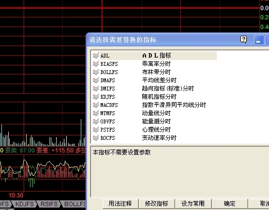Click the indicator icon beside OBVFS
Viewport: 269px width, 210px height.
(96, 121)
